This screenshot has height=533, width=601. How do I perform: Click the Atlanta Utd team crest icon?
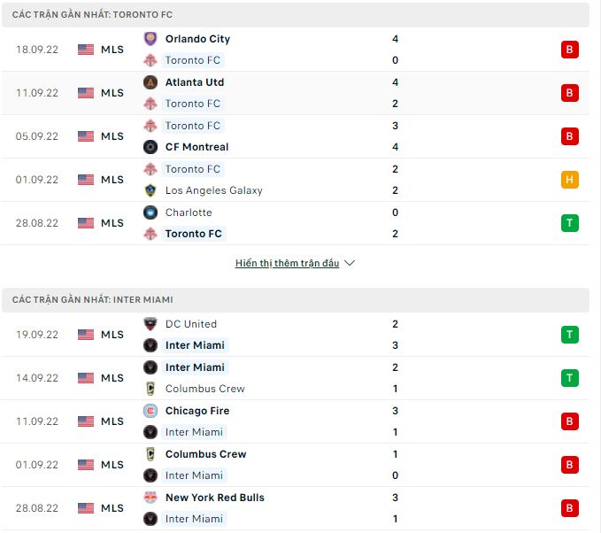[150, 82]
